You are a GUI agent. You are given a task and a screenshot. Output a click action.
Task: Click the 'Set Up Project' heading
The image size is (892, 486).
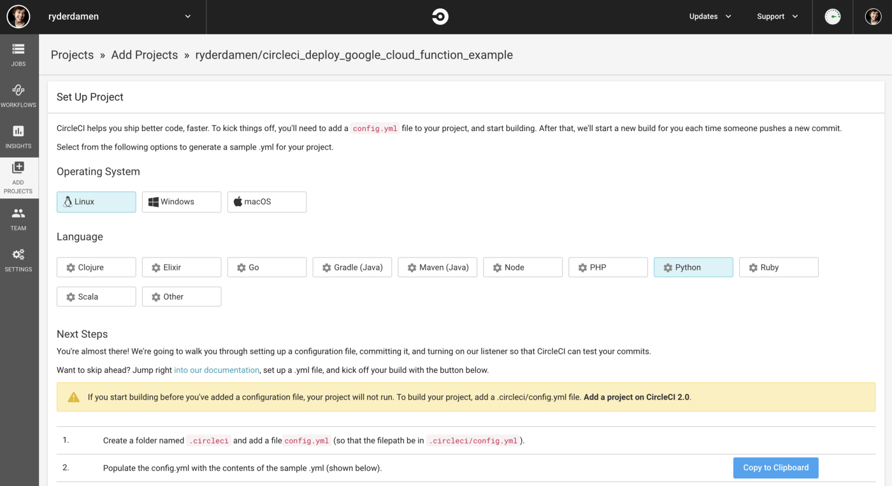point(90,97)
